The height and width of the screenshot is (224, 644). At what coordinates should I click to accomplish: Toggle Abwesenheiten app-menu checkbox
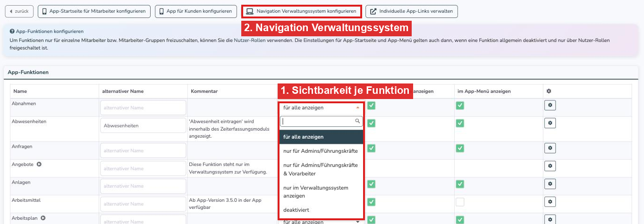pyautogui.click(x=460, y=123)
